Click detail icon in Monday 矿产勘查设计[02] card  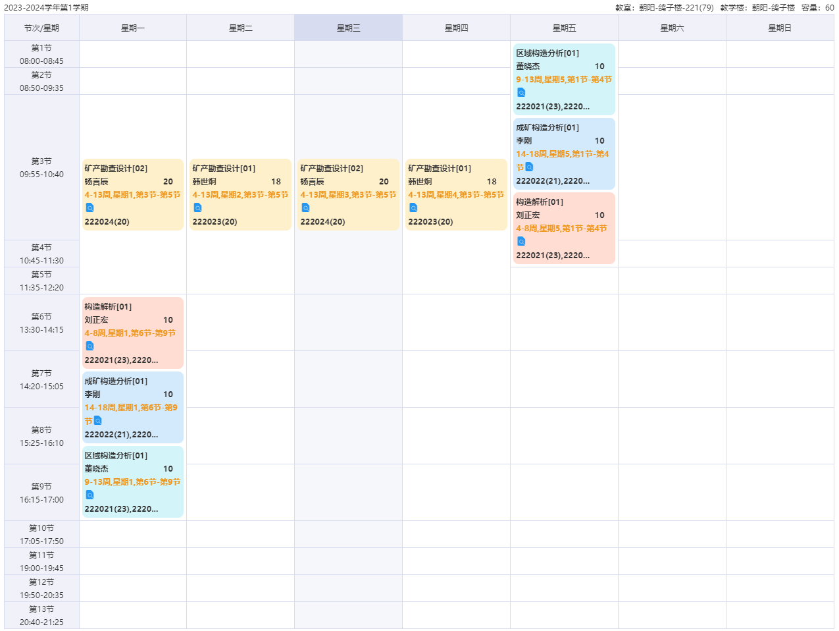pos(89,208)
